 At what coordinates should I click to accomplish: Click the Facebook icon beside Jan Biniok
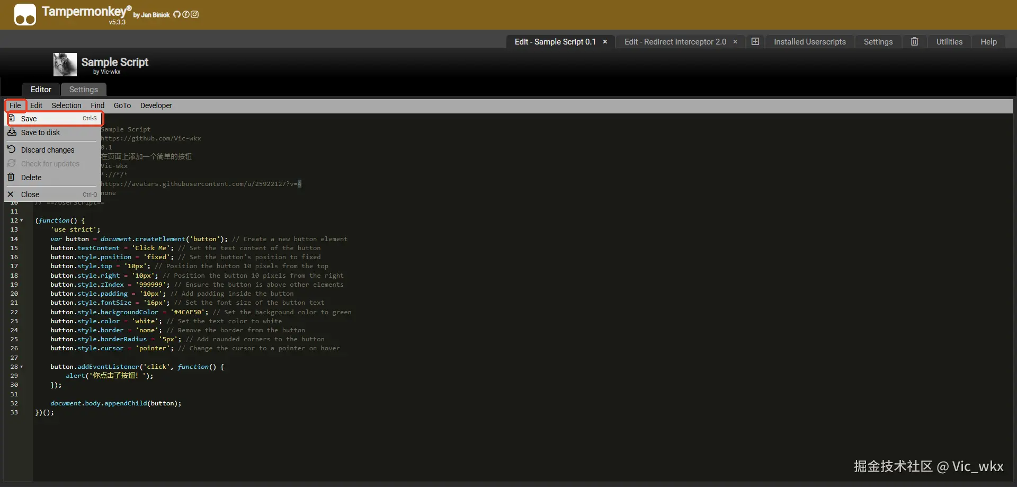pos(186,15)
